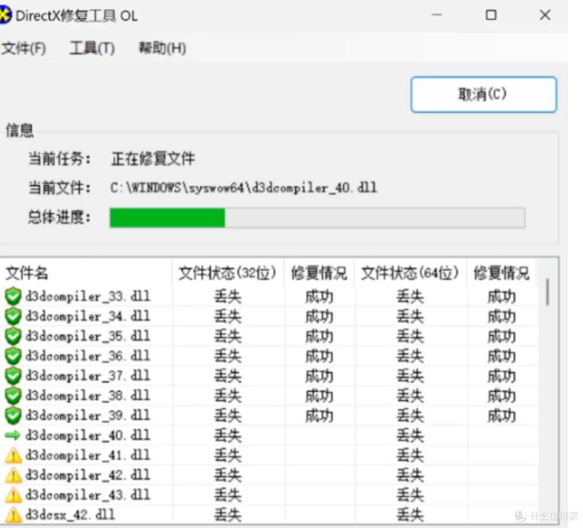Click green shield icon for d3dcompiler_38.dll
The image size is (583, 528).
13,396
